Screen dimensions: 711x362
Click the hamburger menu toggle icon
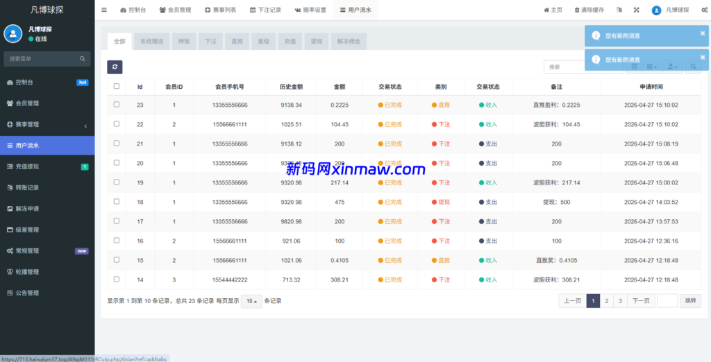tap(104, 10)
